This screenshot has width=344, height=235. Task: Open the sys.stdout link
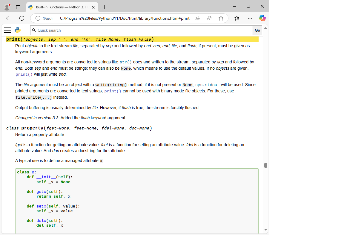[207, 85]
